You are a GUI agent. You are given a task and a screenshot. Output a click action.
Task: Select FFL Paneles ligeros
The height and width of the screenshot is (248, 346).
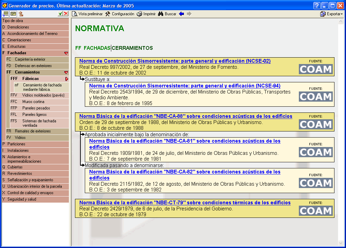click(x=39, y=115)
